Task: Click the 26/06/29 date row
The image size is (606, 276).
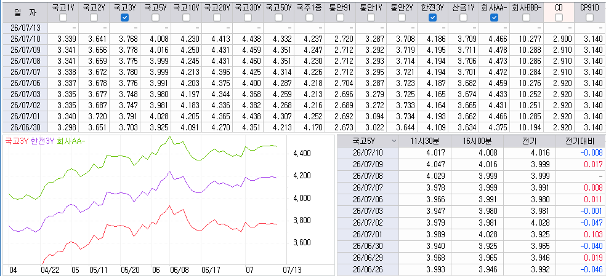Action: 368,258
